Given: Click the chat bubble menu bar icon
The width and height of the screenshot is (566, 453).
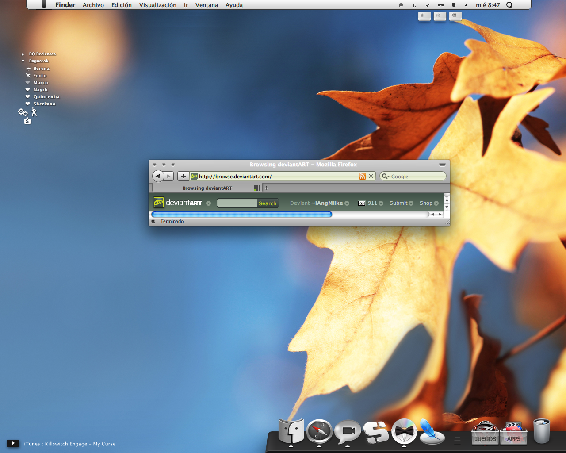Looking at the screenshot, I should [401, 5].
